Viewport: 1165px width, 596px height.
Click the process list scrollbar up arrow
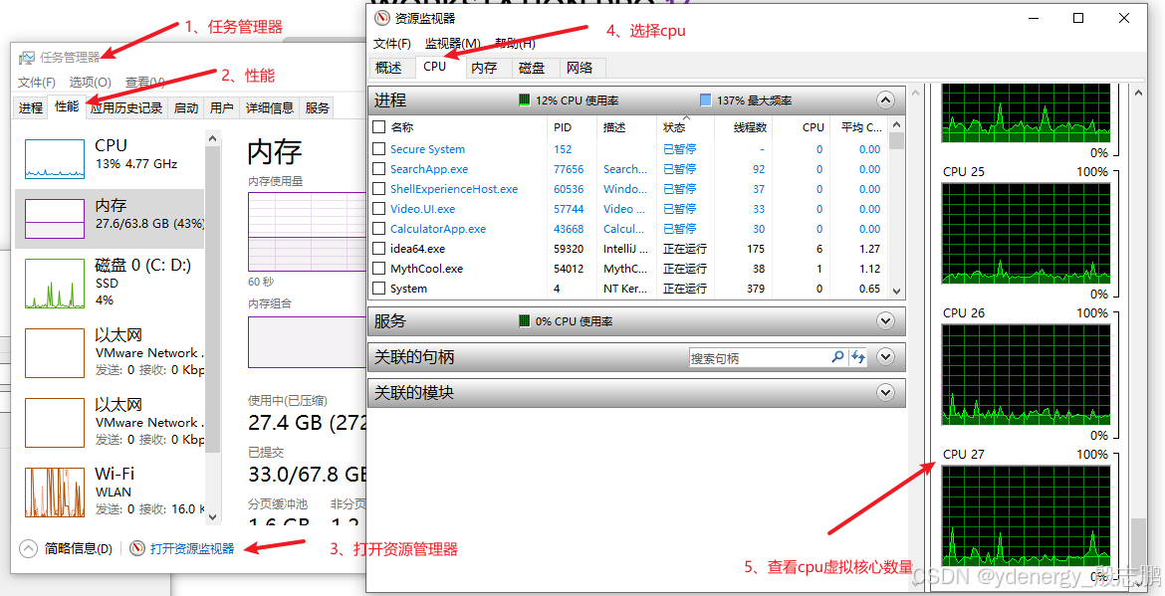(897, 124)
